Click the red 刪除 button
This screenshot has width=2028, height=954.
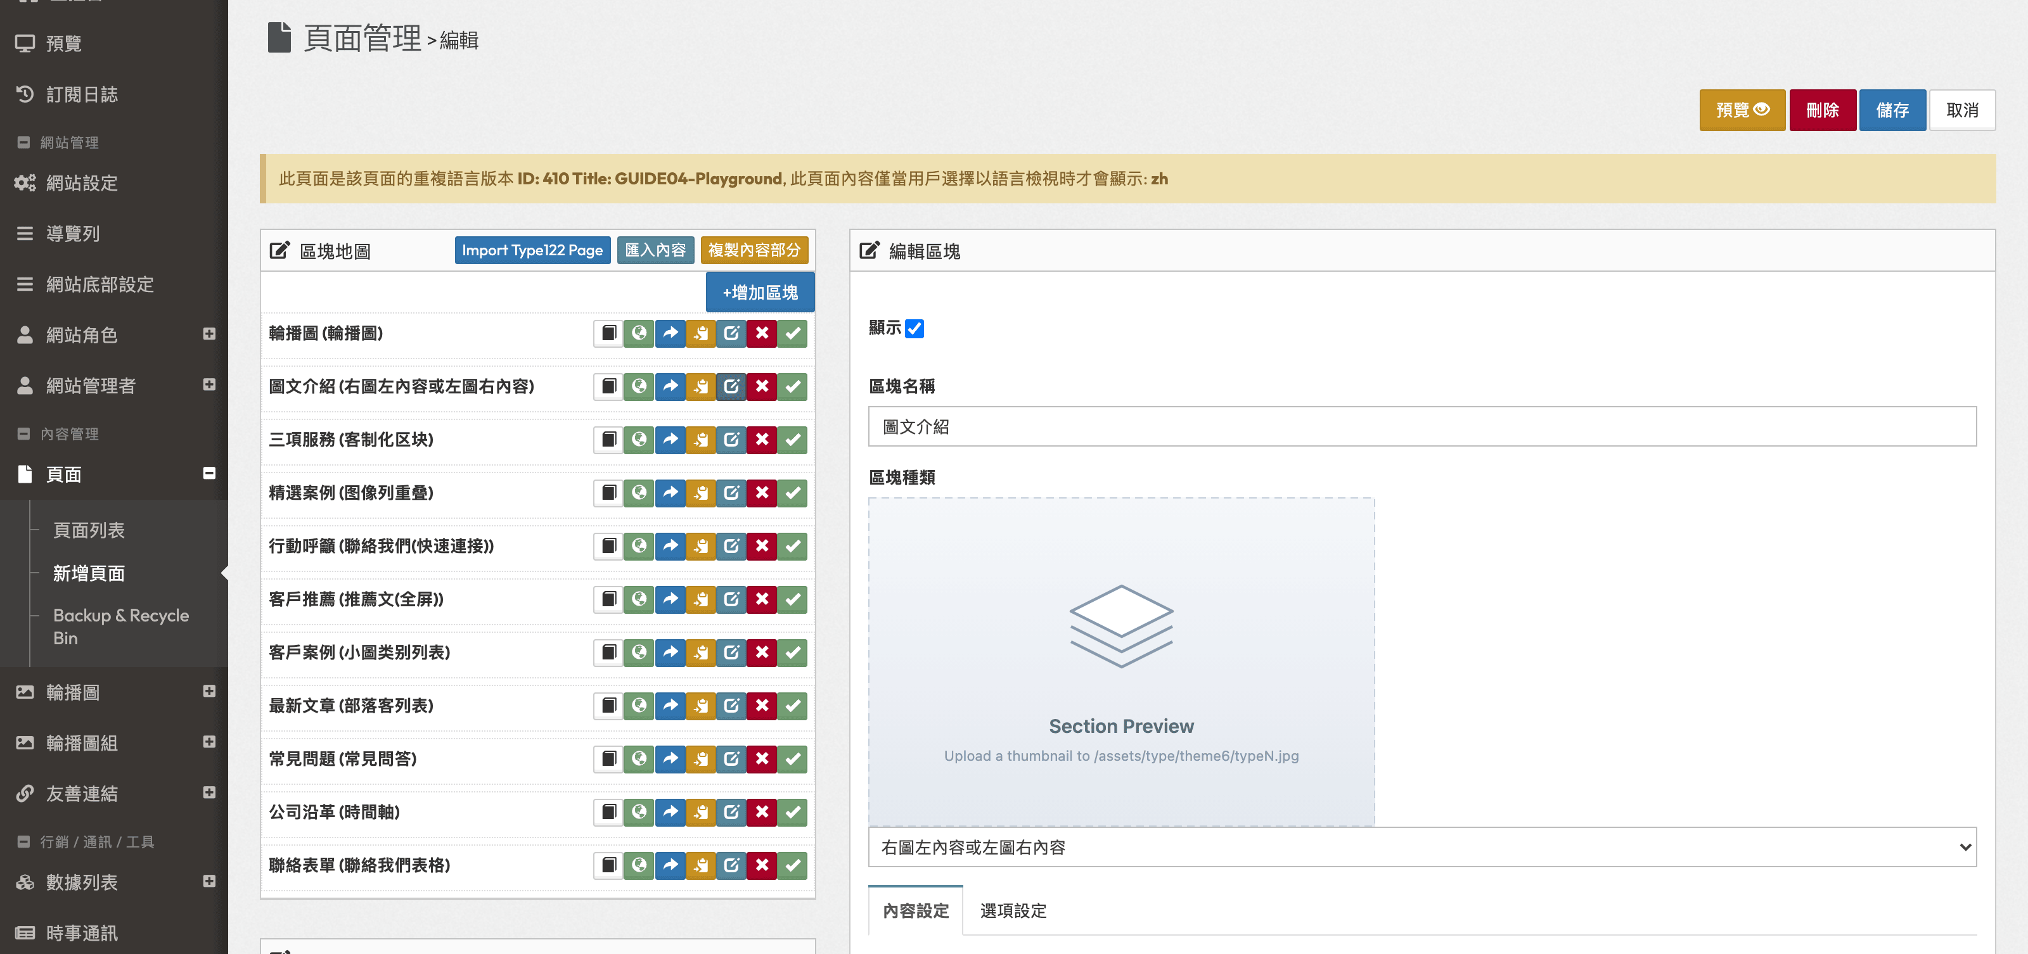(x=1823, y=110)
